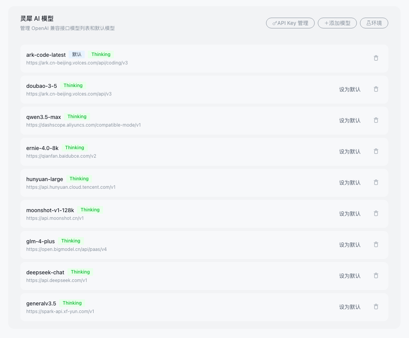Delete the ernie-4.0-8k model entry

pos(376,152)
